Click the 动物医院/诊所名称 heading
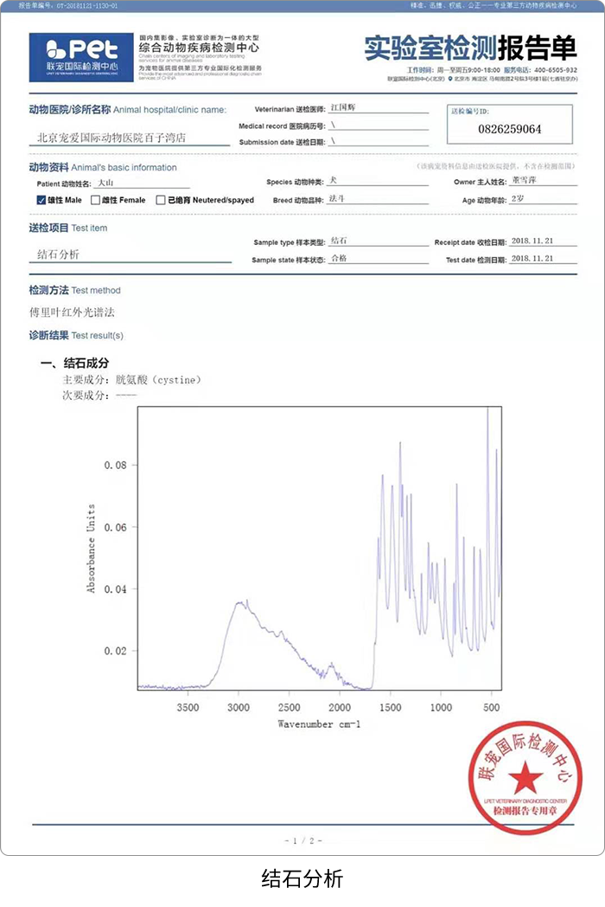605x907 pixels. tap(128, 109)
